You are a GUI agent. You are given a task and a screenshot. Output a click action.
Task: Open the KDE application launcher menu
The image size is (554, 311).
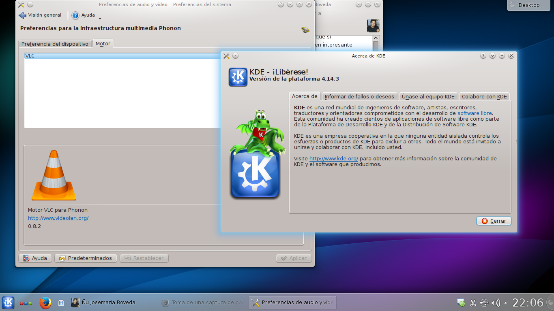coord(8,302)
